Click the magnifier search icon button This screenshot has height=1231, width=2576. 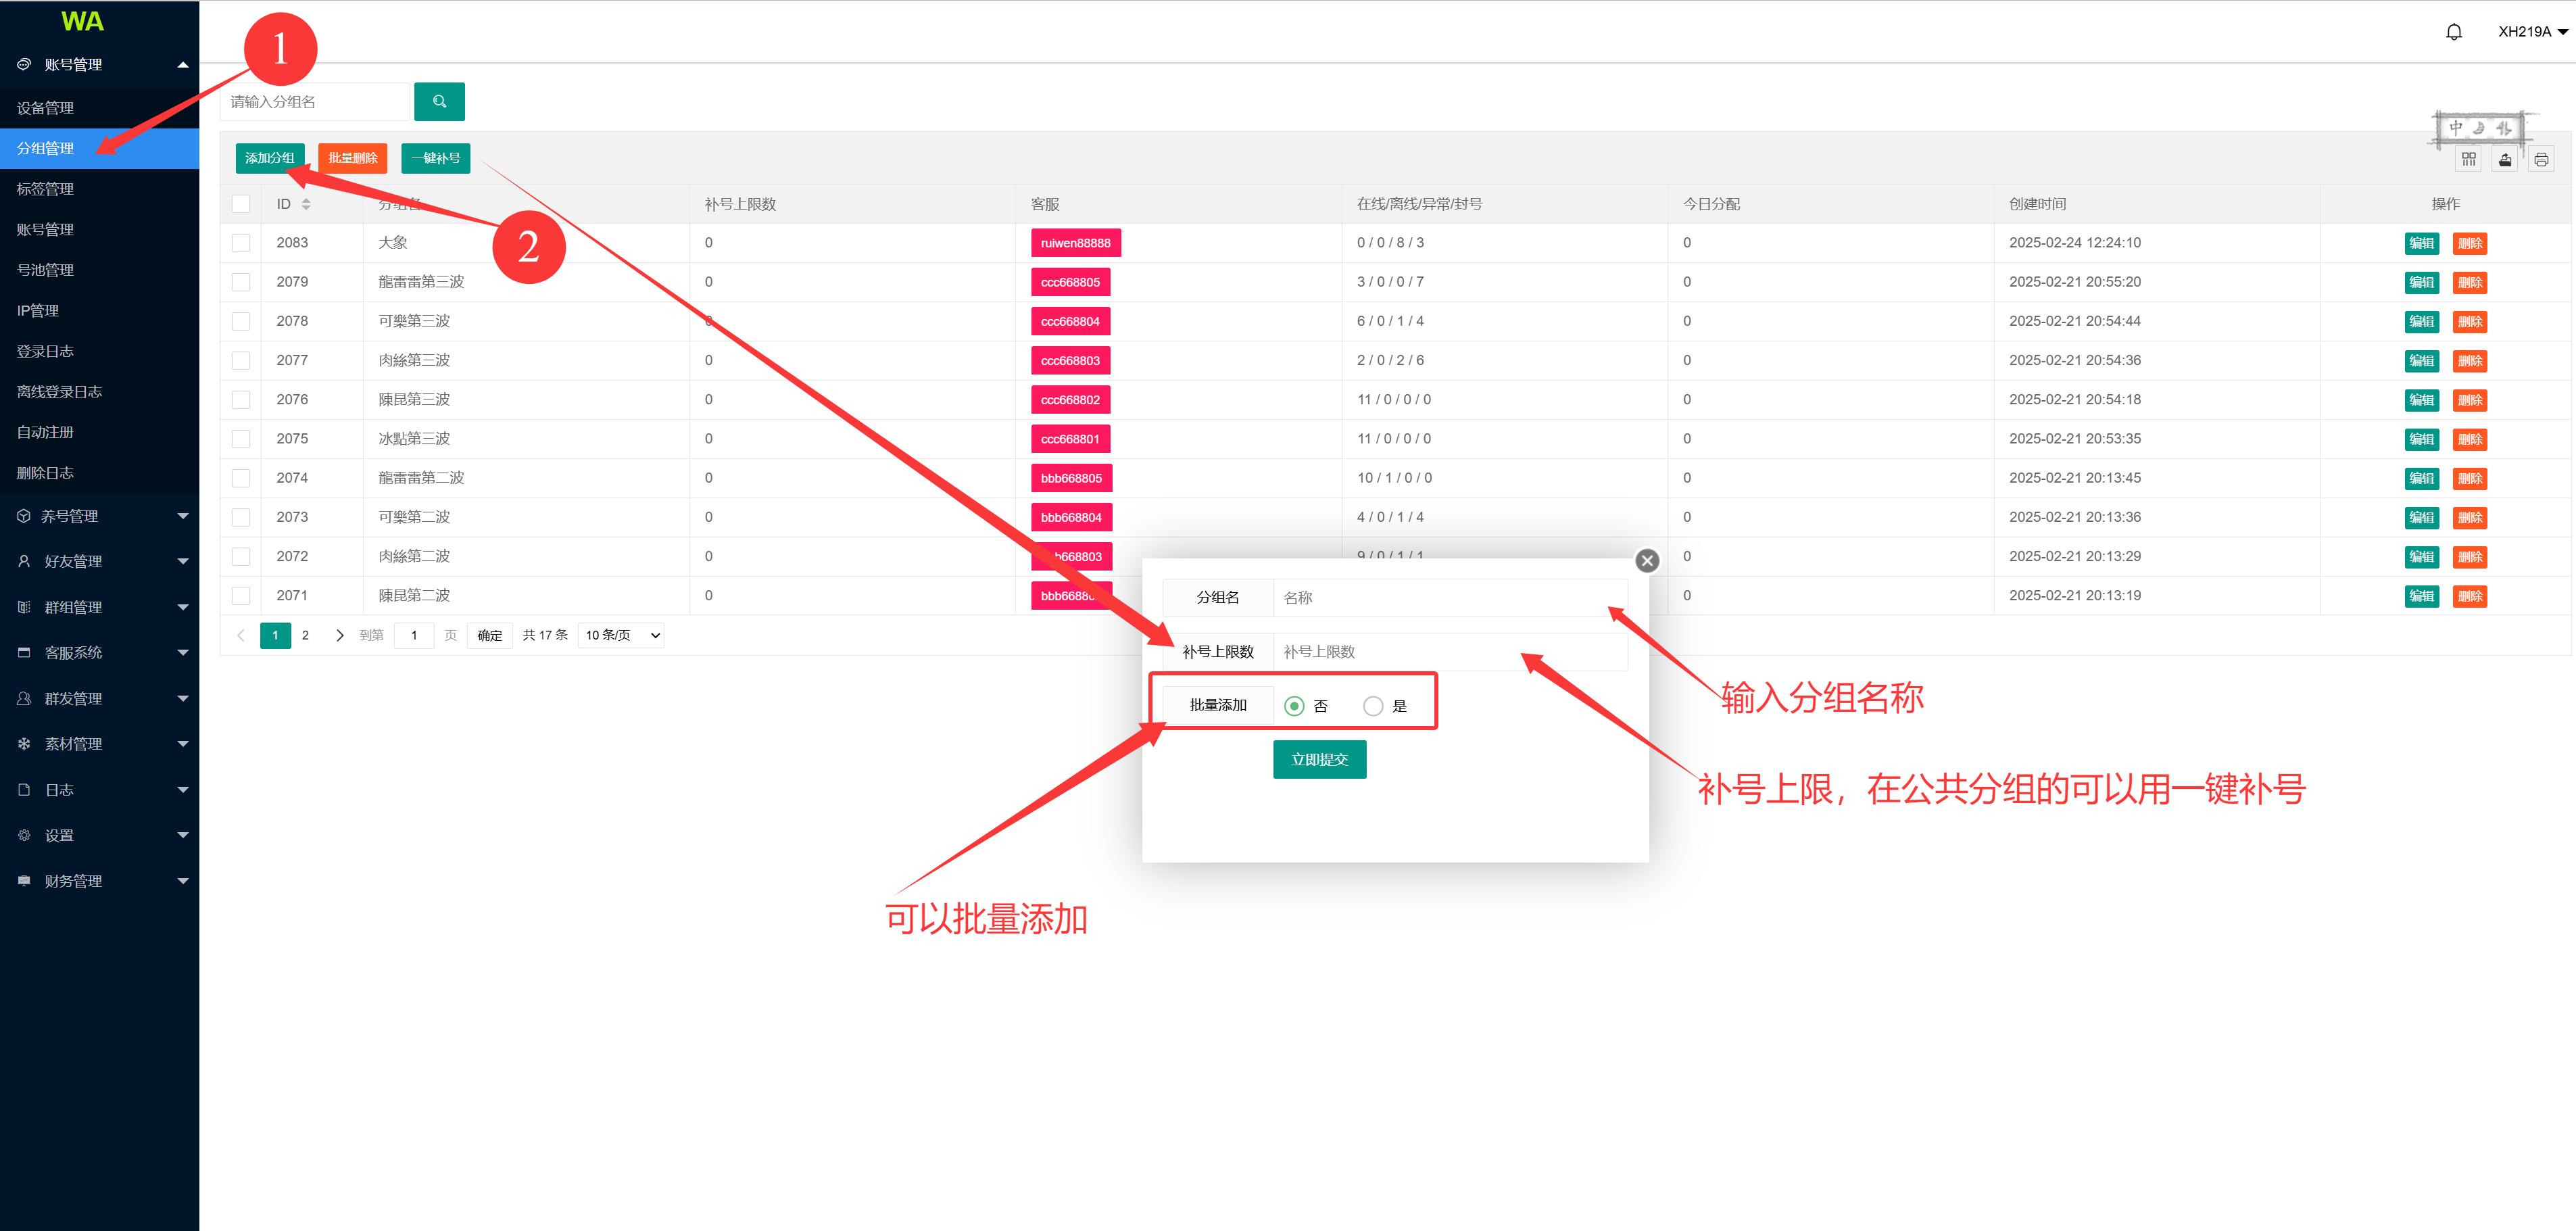pyautogui.click(x=439, y=101)
